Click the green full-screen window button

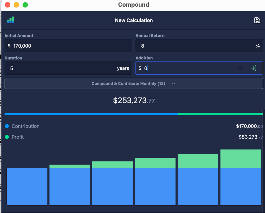click(x=25, y=5)
